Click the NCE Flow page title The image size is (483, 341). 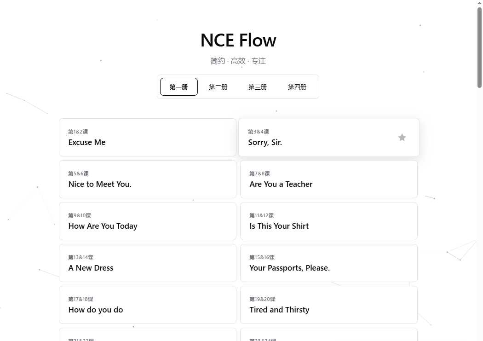238,40
